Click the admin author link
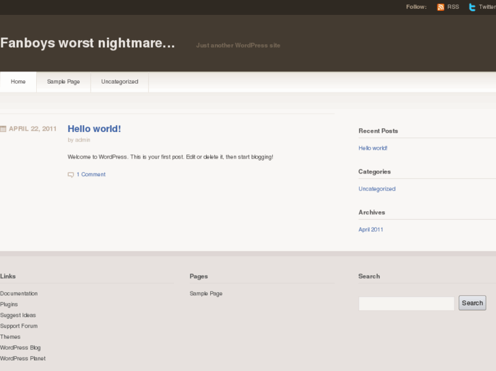496x371 pixels. coord(83,140)
